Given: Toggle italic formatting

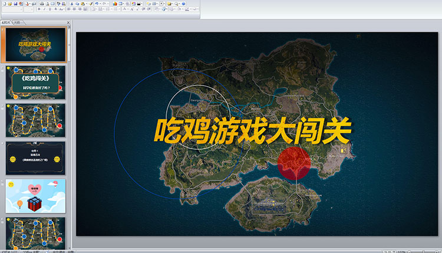Looking at the screenshot, I should (44, 9).
